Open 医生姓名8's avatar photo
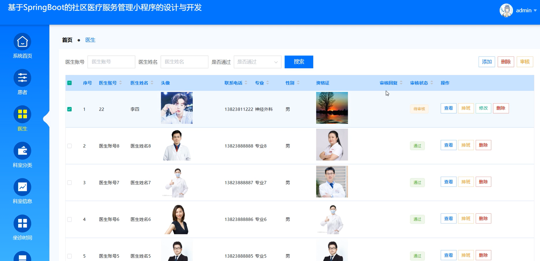 click(177, 145)
